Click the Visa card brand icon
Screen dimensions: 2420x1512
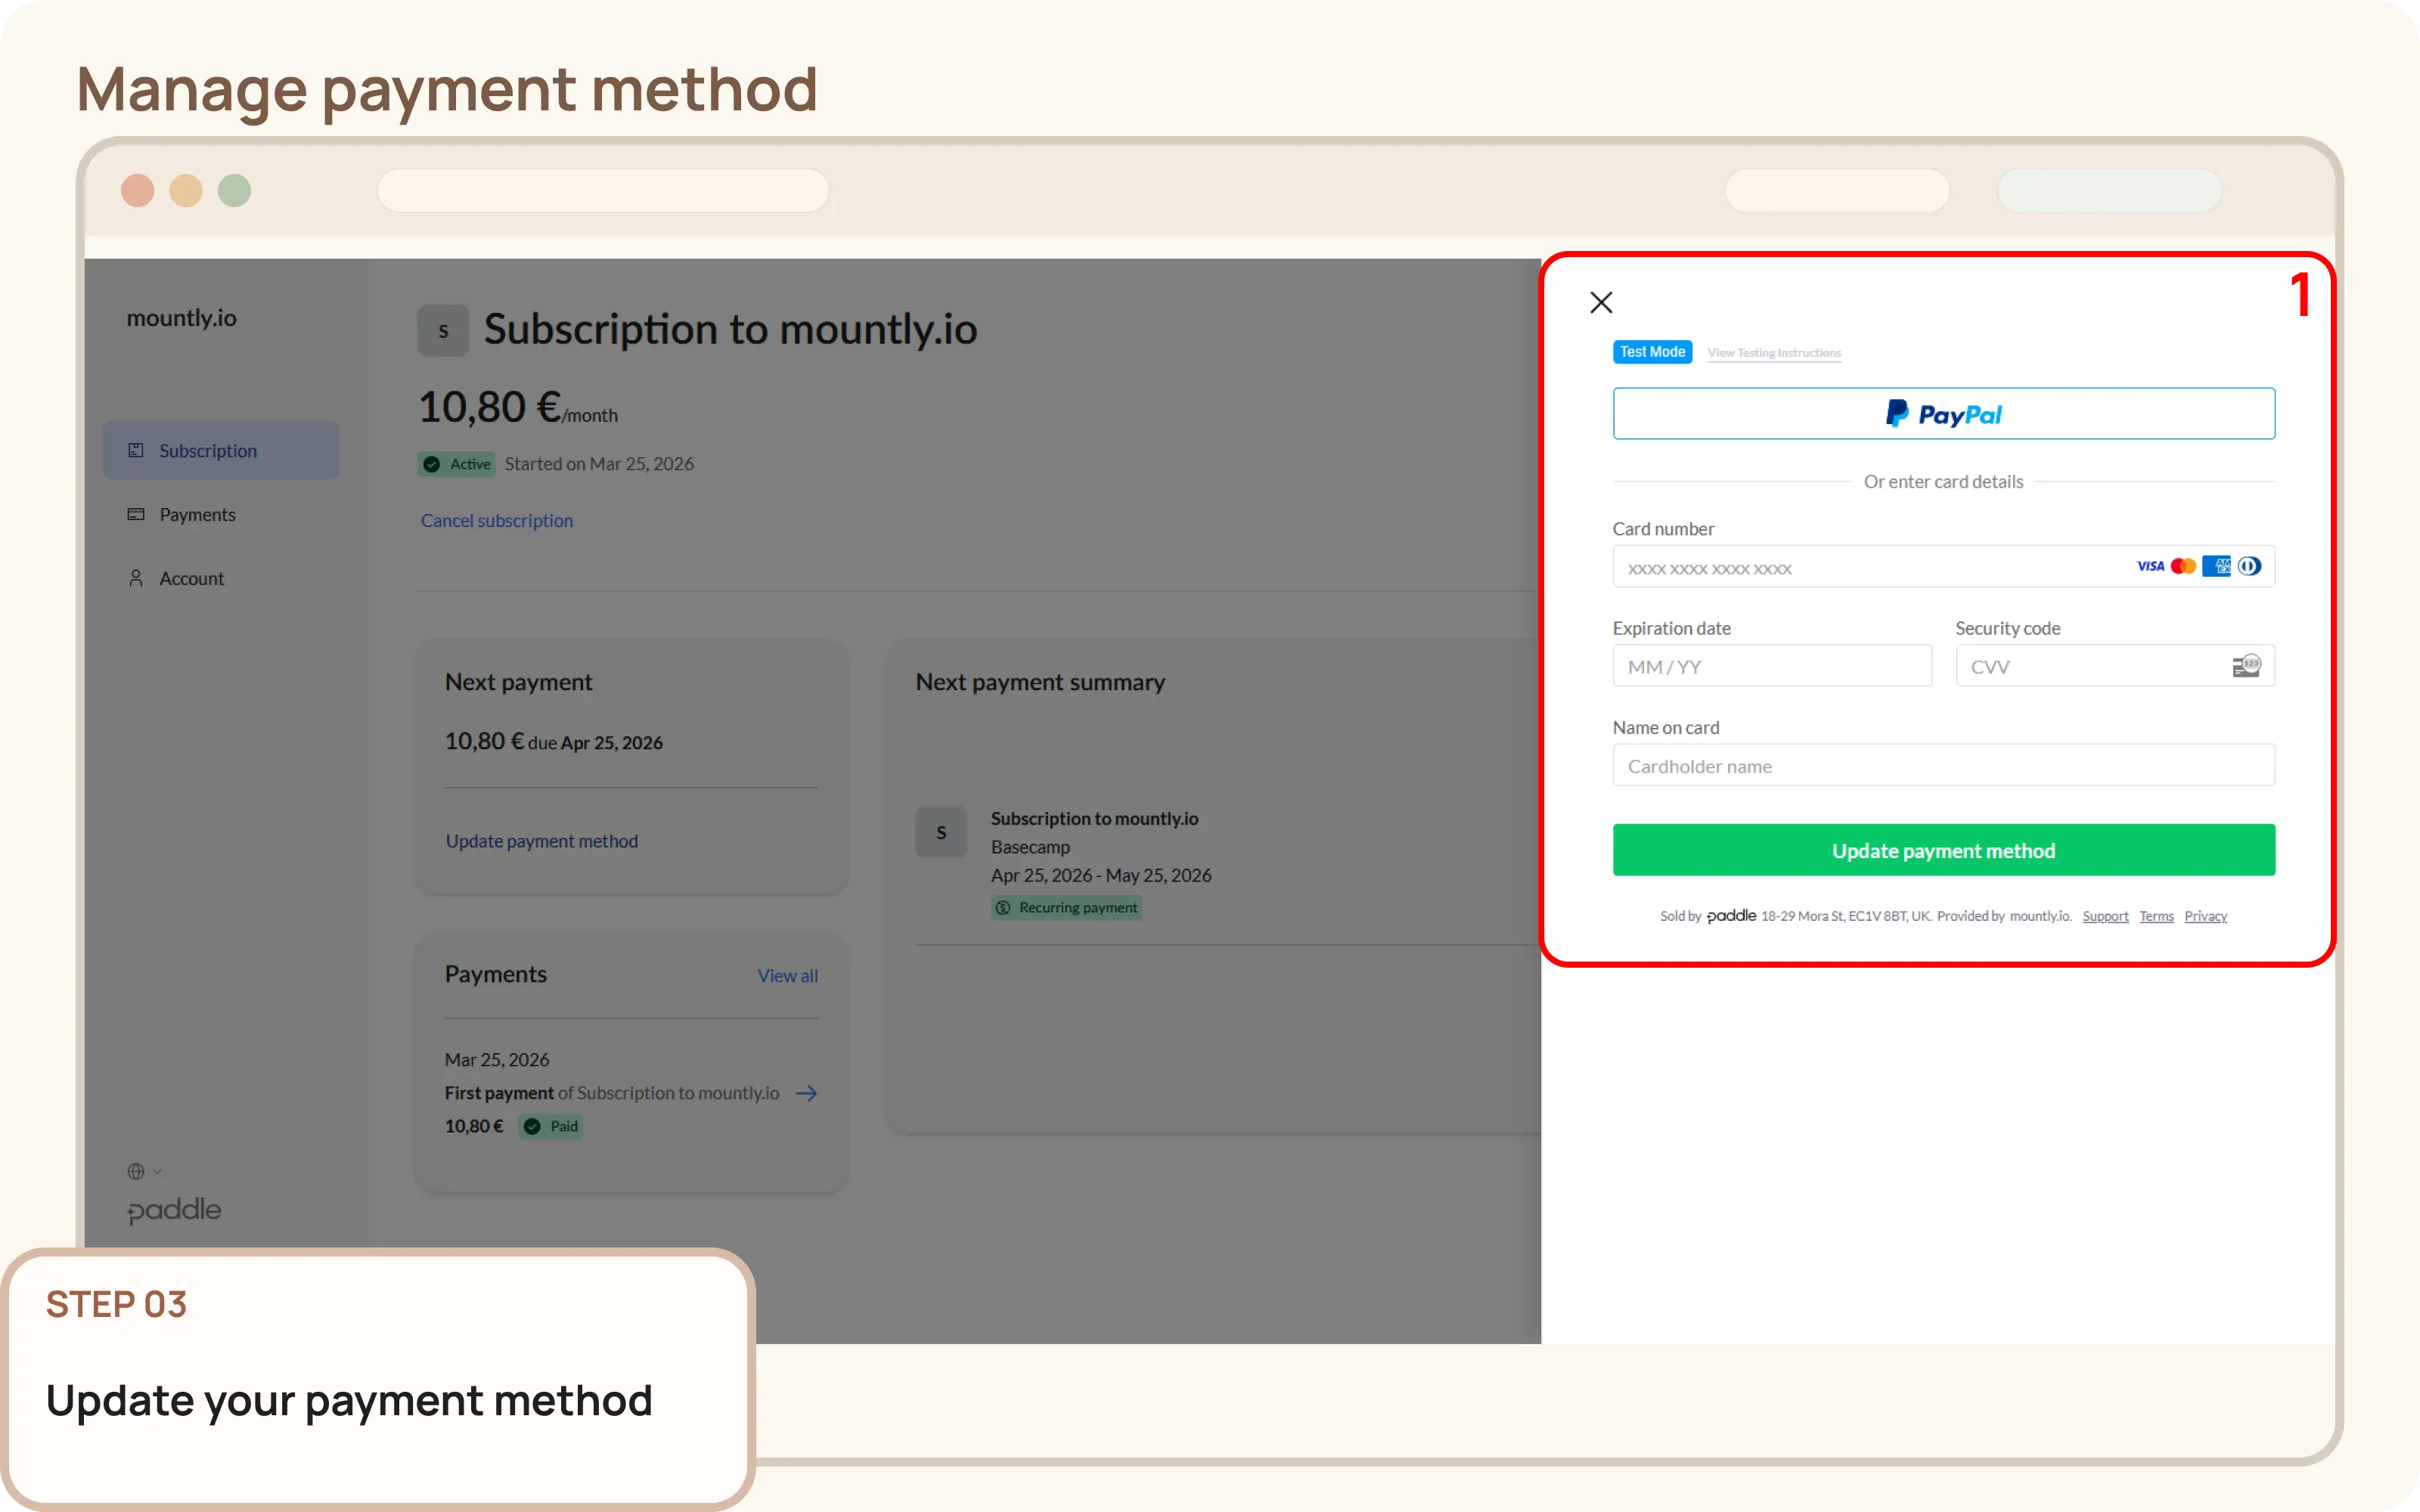point(2149,566)
